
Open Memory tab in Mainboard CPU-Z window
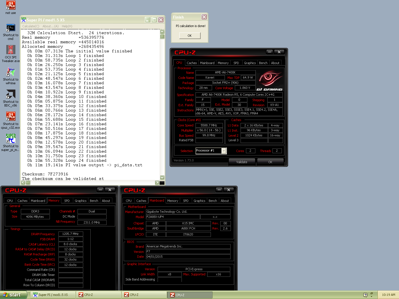(173, 201)
